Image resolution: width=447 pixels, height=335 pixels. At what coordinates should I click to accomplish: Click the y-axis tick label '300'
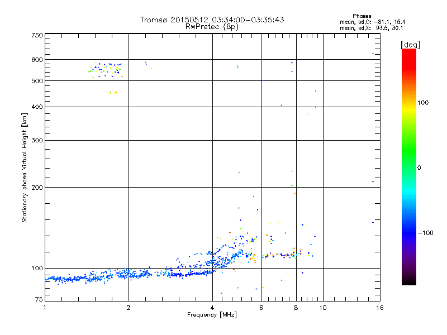pos(37,141)
